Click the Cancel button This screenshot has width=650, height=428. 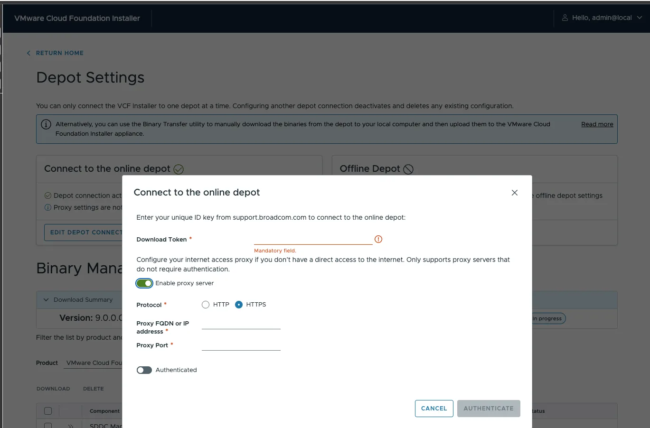[434, 409]
